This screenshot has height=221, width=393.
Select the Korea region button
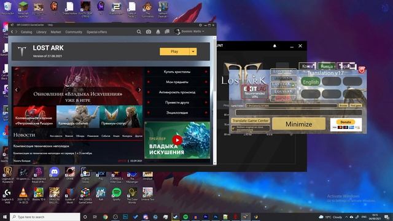[x=307, y=66]
